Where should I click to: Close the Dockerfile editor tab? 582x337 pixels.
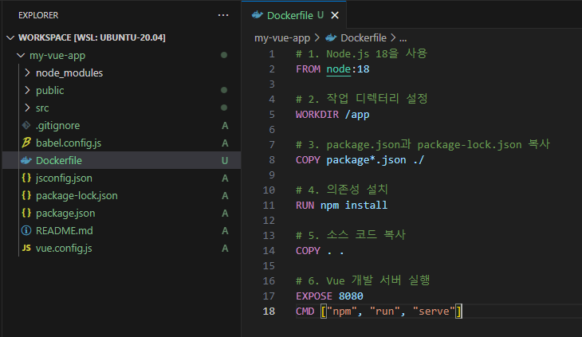(x=335, y=15)
